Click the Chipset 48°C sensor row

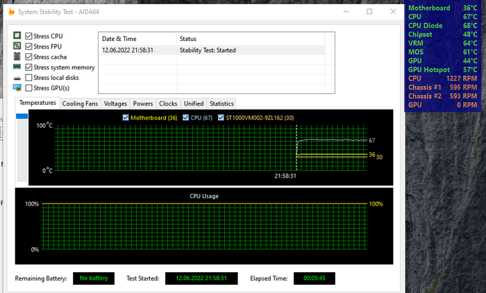(x=443, y=35)
